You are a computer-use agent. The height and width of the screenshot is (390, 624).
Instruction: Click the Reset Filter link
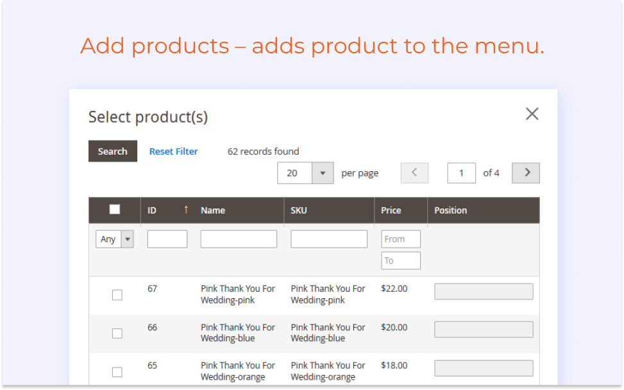pos(174,151)
